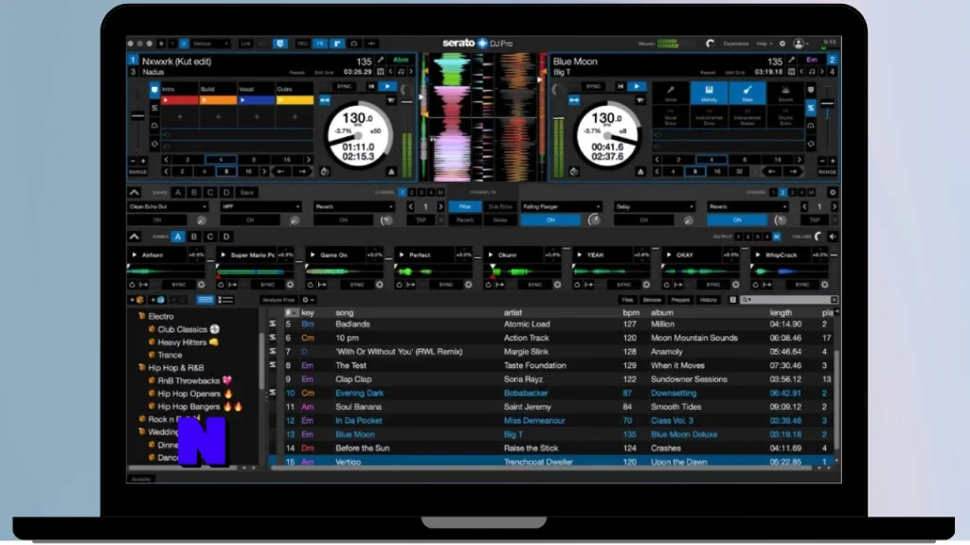The width and height of the screenshot is (970, 545).
Task: Play the Super Mario sample
Action: (x=224, y=255)
